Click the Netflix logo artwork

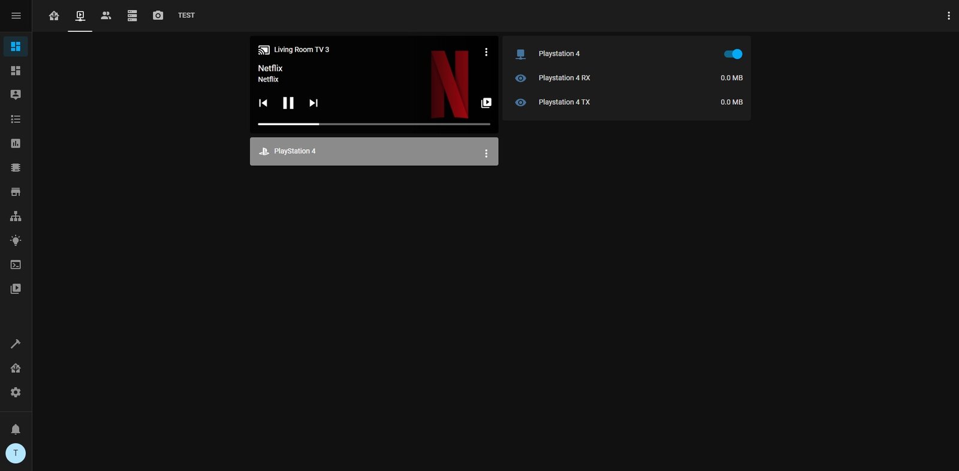[x=450, y=84]
